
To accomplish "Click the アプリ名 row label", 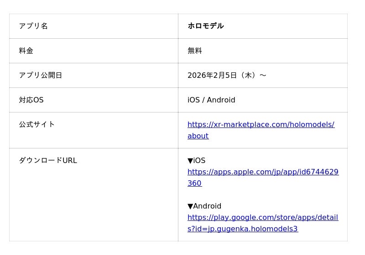I will click(33, 26).
